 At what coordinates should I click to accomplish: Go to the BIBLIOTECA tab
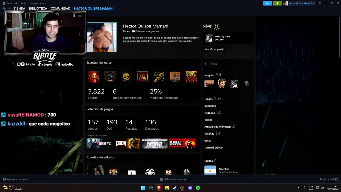[x=38, y=9]
